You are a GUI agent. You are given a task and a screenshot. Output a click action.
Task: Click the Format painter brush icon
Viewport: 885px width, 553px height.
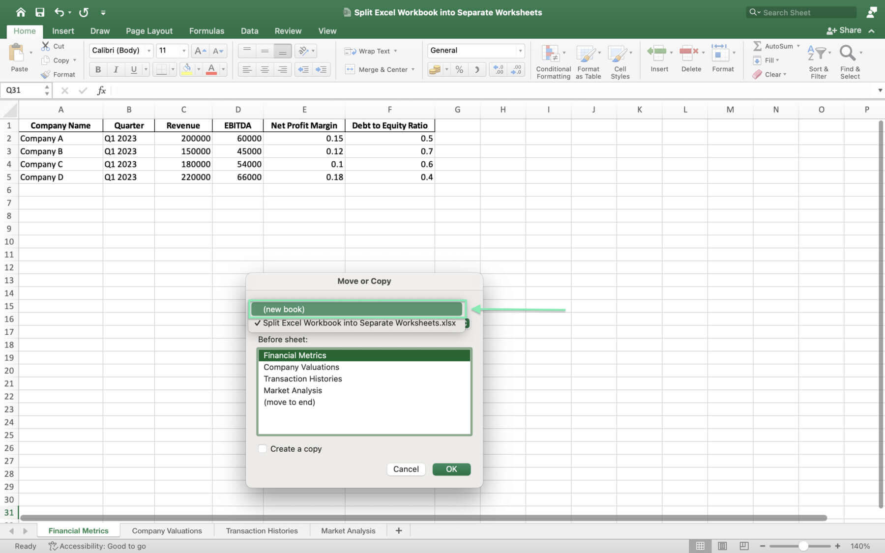tap(46, 74)
